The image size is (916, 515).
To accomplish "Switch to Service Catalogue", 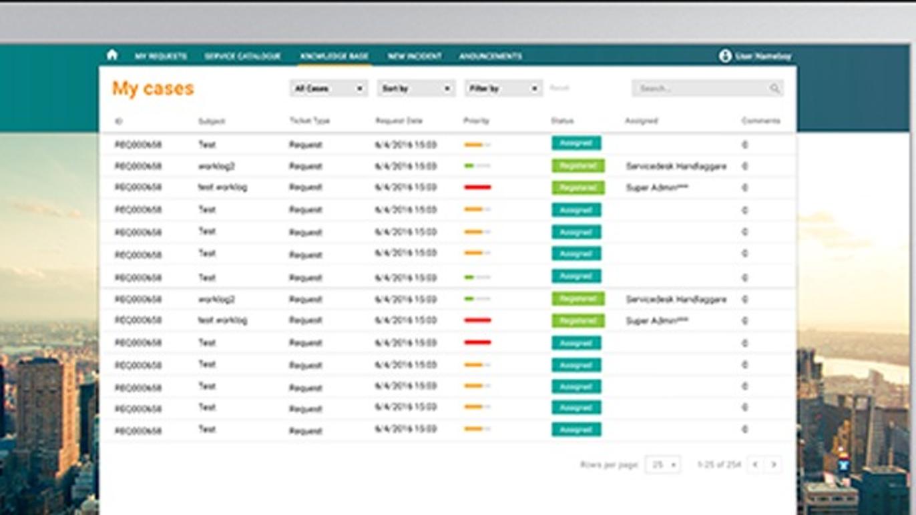I will [x=242, y=57].
